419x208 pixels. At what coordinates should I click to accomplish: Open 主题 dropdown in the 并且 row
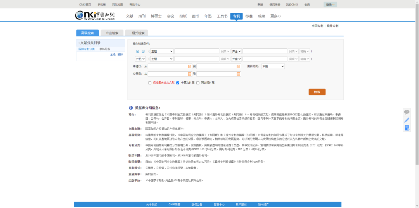162,58
